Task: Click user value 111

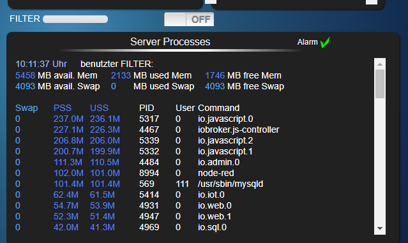Action: coord(183,184)
